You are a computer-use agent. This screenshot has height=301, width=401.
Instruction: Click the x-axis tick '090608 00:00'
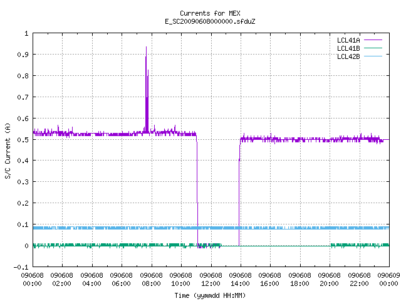32,280
